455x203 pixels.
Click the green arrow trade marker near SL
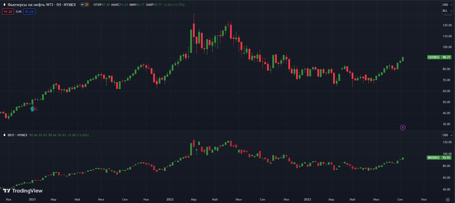(32, 109)
